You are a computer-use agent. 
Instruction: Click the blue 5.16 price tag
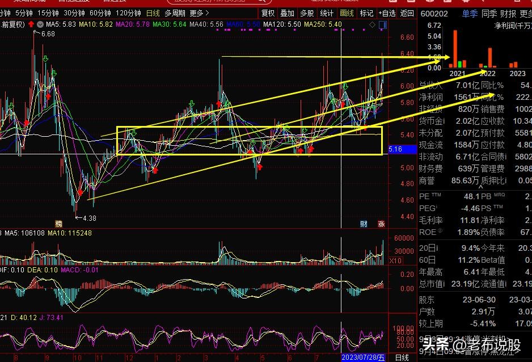coord(402,149)
